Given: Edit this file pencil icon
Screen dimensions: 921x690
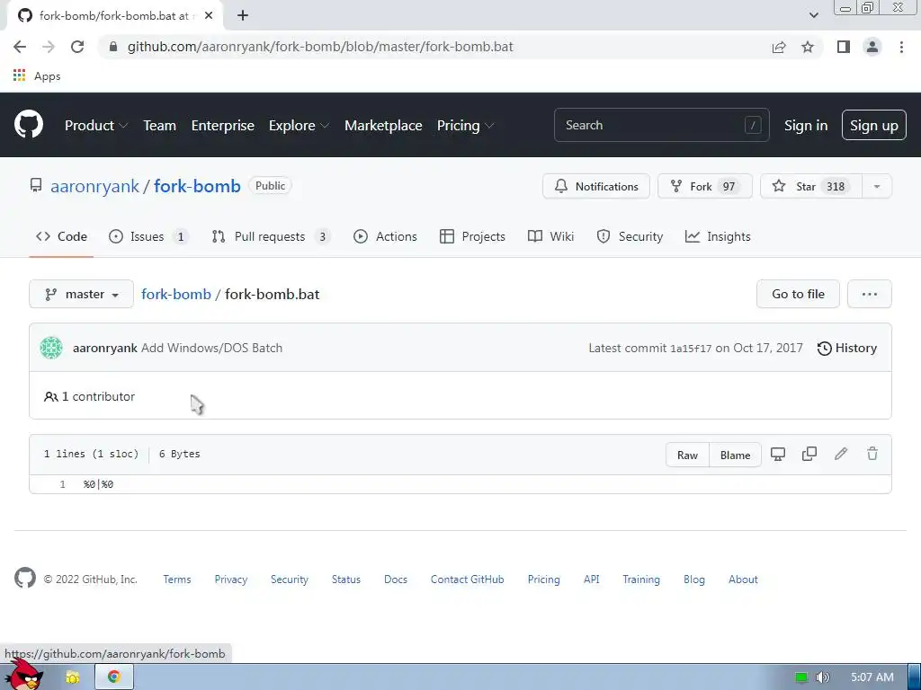Looking at the screenshot, I should [x=841, y=454].
